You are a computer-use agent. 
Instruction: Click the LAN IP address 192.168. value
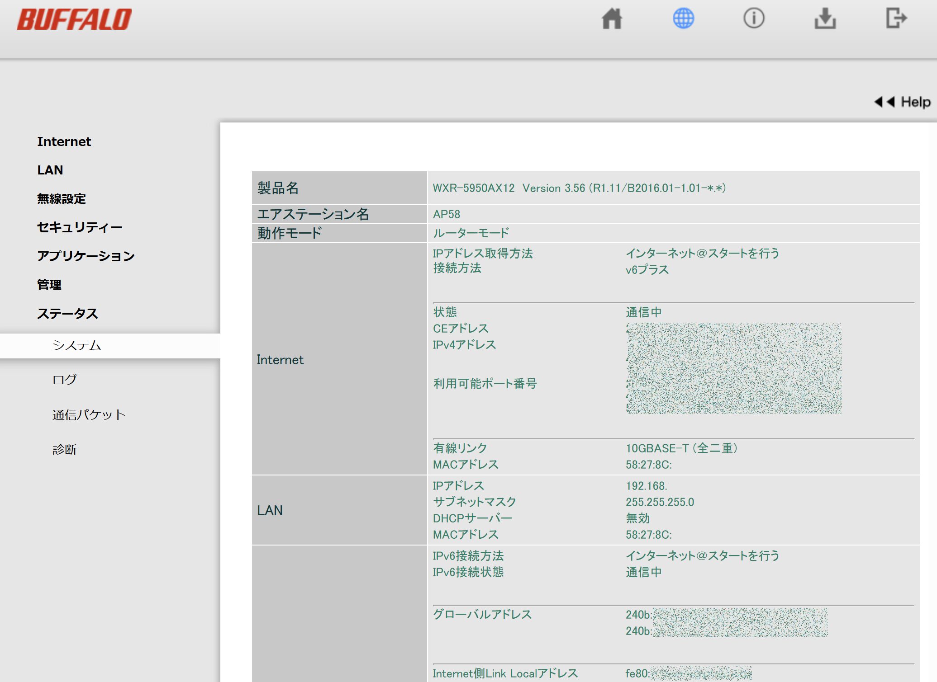point(647,486)
